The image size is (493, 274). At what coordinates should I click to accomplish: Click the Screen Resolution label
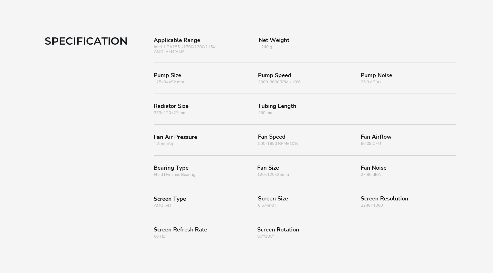[x=384, y=199]
